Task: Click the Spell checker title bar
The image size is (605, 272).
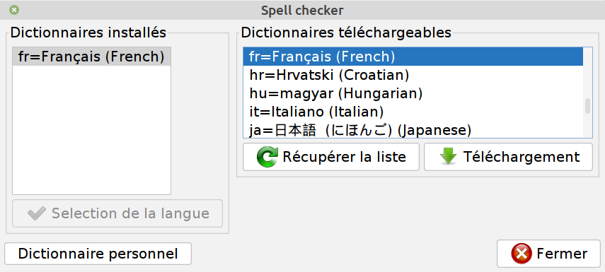Action: [302, 10]
